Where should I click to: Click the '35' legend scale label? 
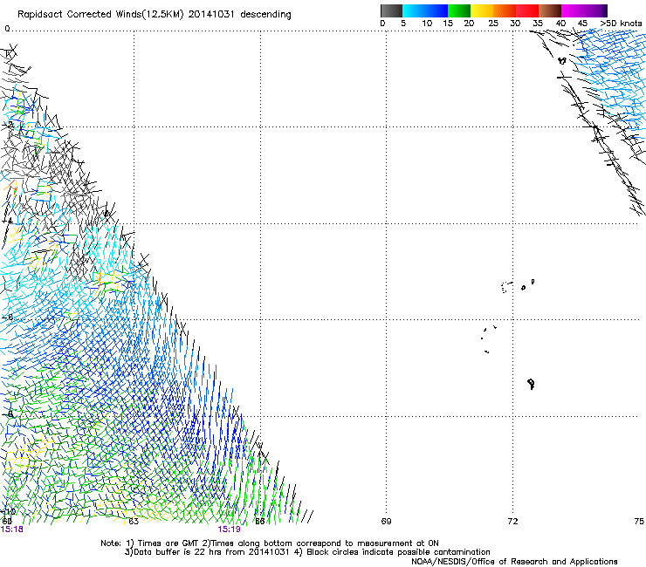538,24
